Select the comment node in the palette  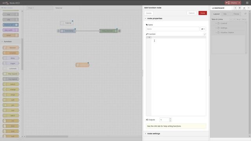[x=11, y=69]
